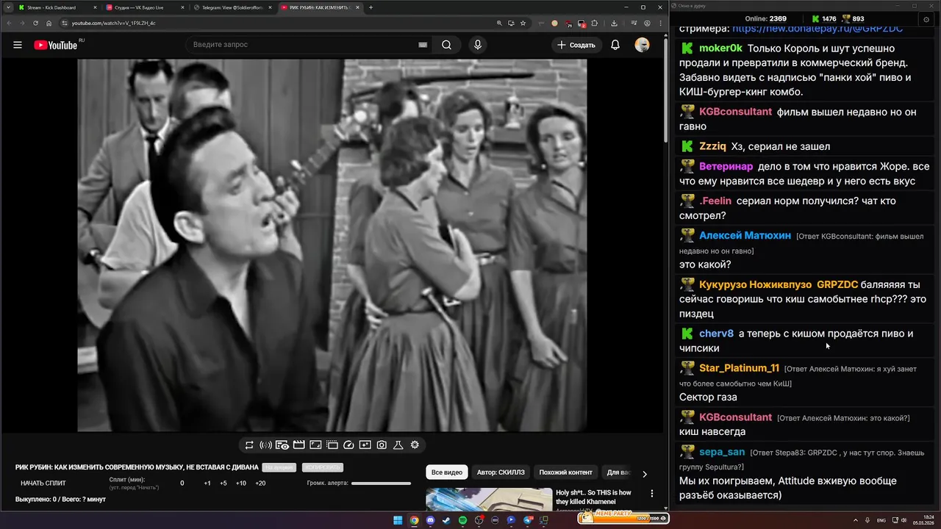Add +5 minutes to split
This screenshot has width=941, height=529.
click(x=223, y=483)
